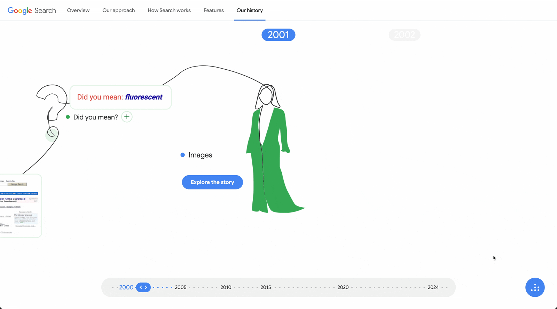Jump to 2000 on timeline

pos(126,287)
